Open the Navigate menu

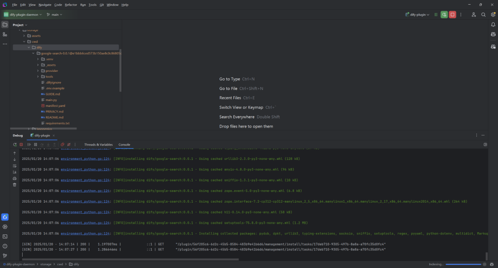[45, 5]
